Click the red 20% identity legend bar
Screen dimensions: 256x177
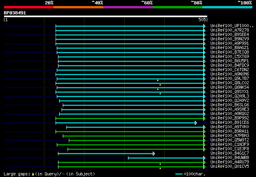pos(29,7)
